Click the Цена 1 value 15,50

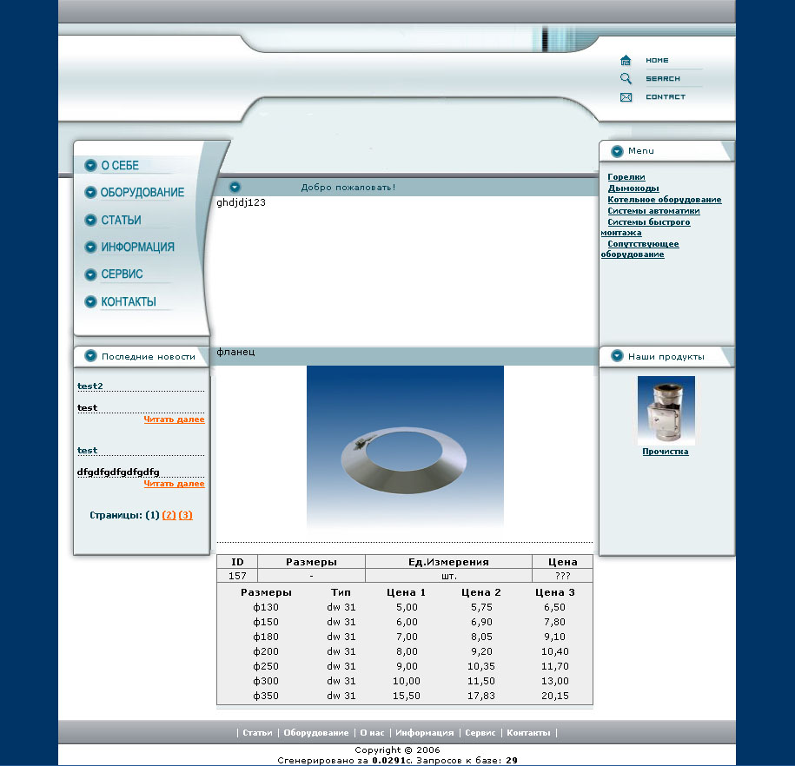tap(406, 696)
